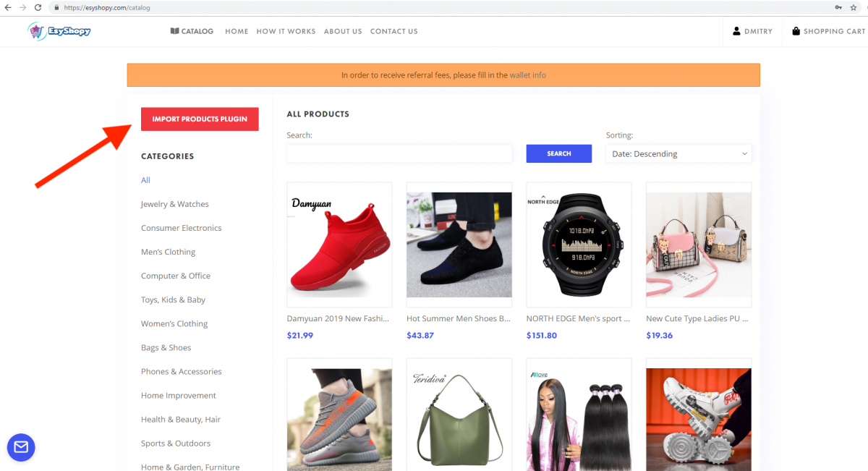The image size is (868, 471).
Task: Open the blue mail chat widget
Action: pos(21,447)
